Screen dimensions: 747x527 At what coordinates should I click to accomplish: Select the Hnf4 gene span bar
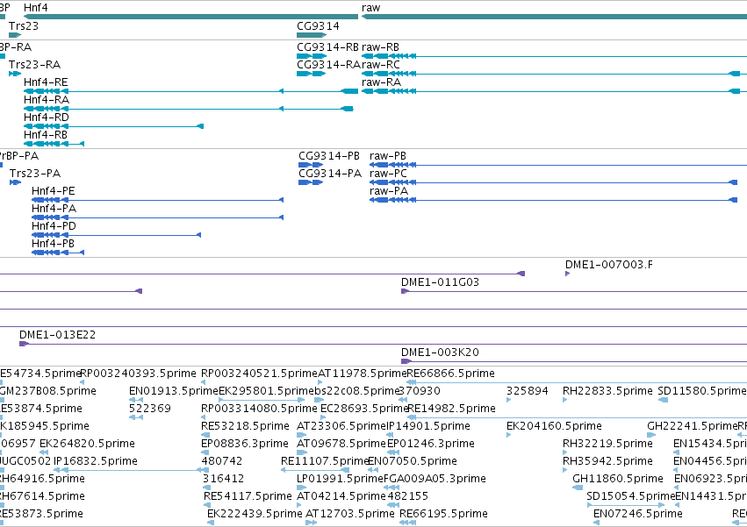(x=190, y=17)
